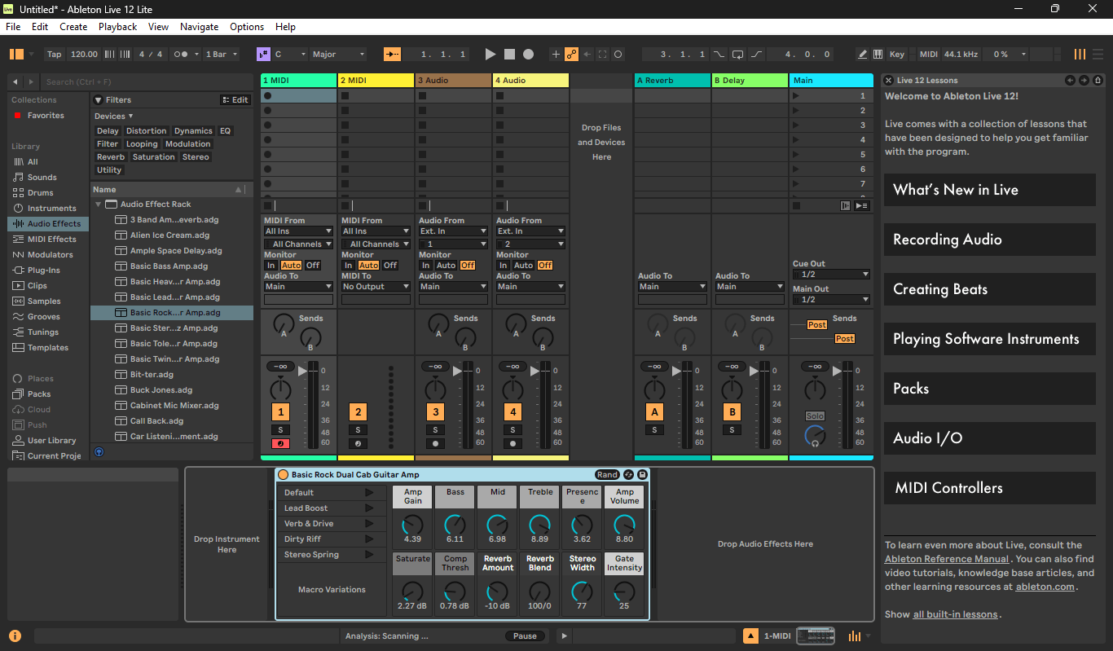Solo track 3 Audio
Screen dimensions: 1113x651
pos(435,430)
